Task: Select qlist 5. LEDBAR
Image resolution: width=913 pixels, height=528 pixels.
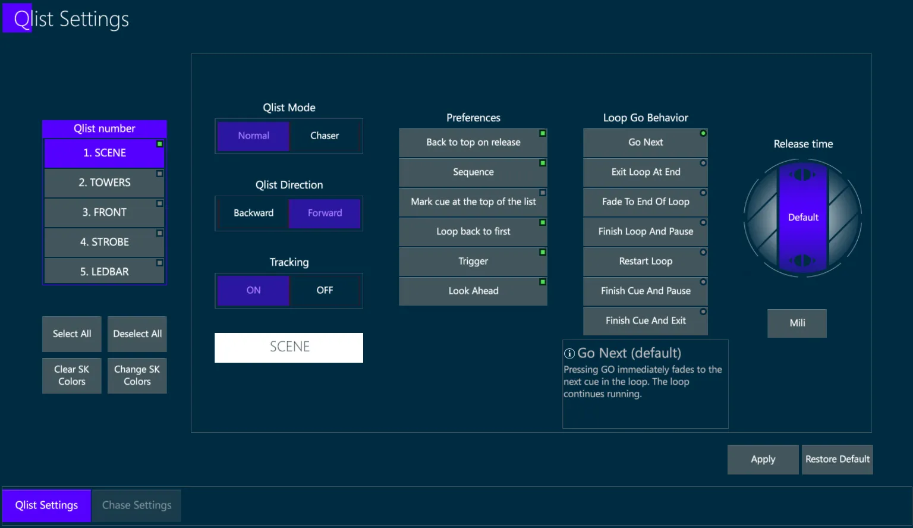Action: click(x=104, y=271)
